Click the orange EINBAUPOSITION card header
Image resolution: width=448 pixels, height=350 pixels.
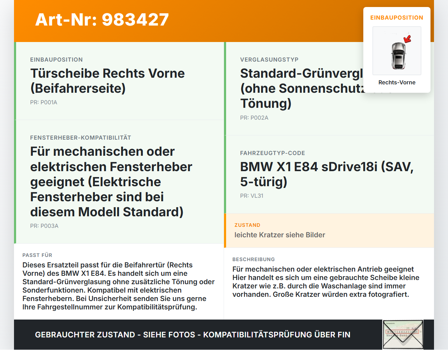click(x=397, y=17)
